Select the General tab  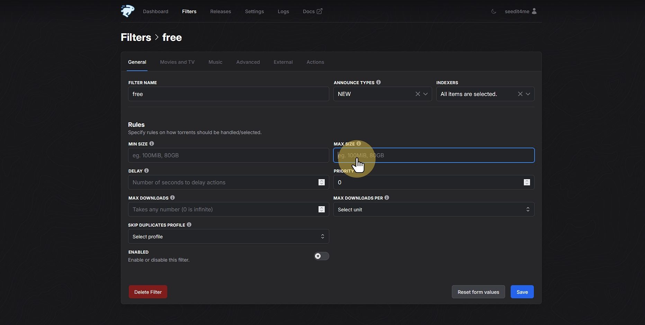tap(137, 62)
